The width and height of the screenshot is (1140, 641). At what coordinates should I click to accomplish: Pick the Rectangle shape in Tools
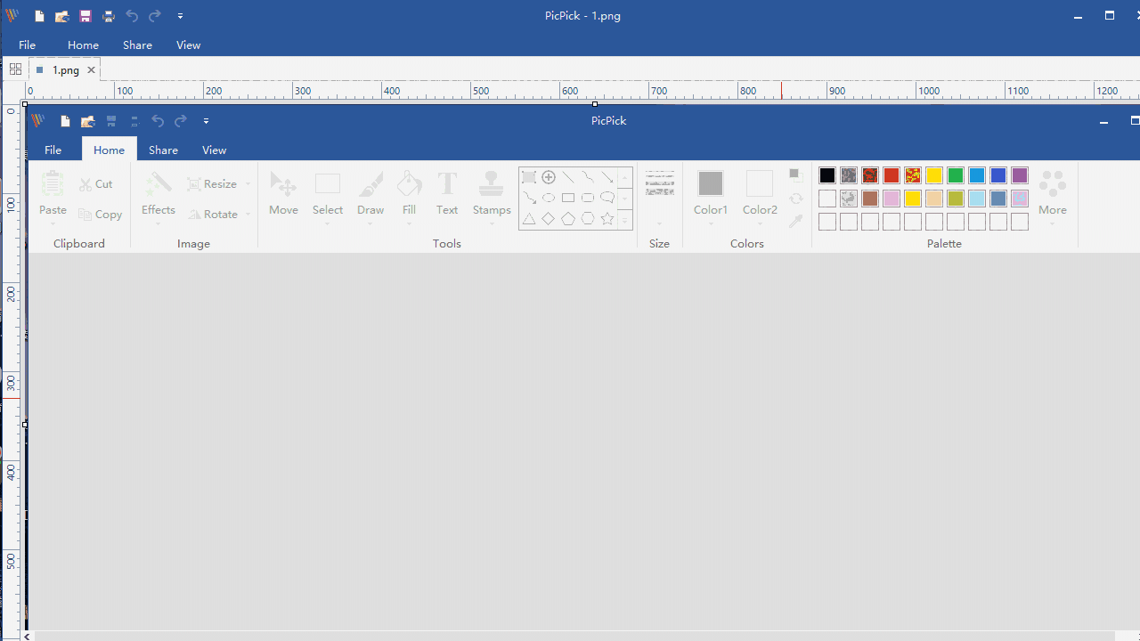pos(568,198)
